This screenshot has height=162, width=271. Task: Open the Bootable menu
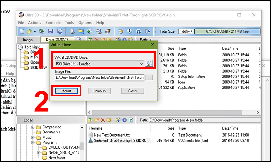click(53, 23)
